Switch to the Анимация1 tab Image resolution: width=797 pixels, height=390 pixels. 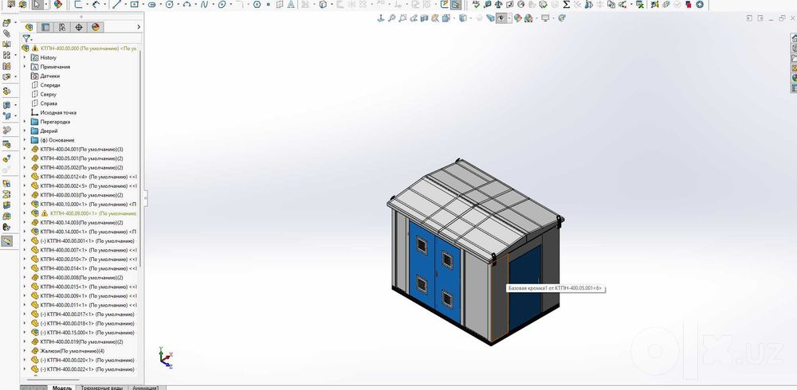tap(146, 388)
